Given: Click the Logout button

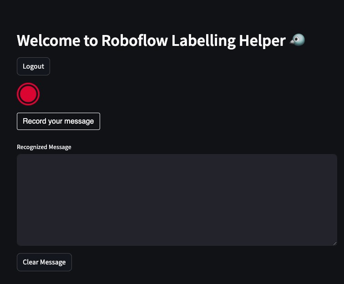Looking at the screenshot, I should point(33,66).
